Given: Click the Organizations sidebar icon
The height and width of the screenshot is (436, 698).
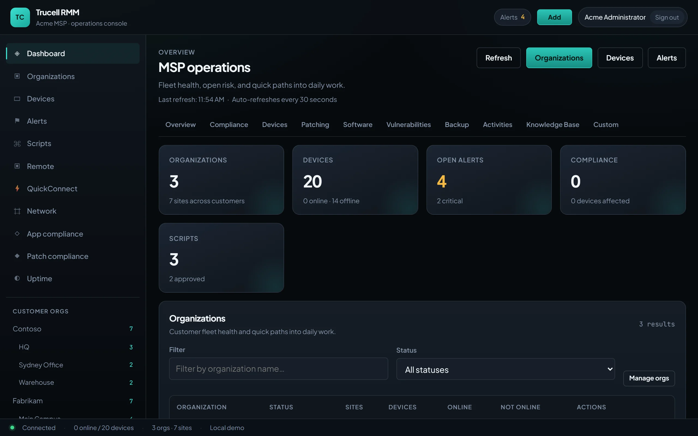Looking at the screenshot, I should (x=17, y=76).
